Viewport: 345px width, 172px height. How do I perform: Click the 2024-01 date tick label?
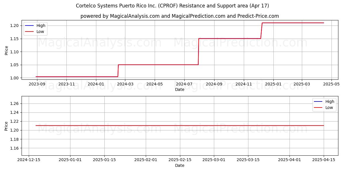coord(96,84)
